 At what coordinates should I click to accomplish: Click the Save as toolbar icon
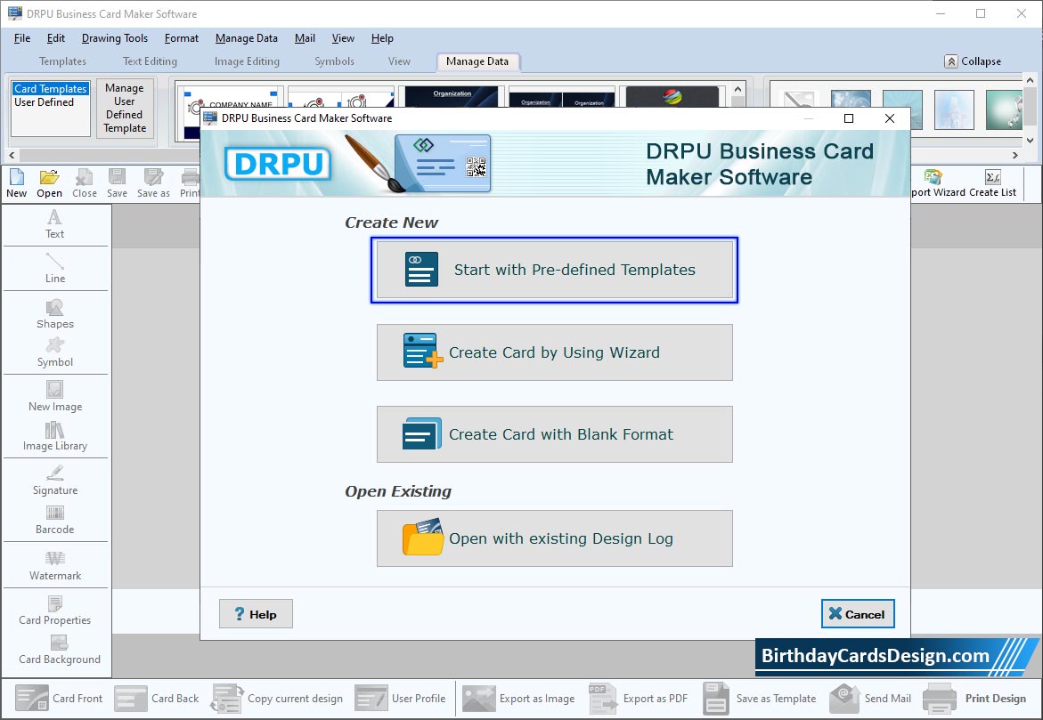click(x=153, y=183)
